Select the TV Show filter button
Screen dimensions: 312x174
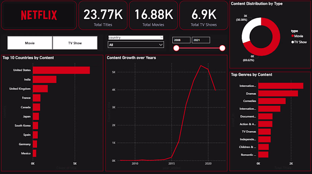pyautogui.click(x=75, y=43)
